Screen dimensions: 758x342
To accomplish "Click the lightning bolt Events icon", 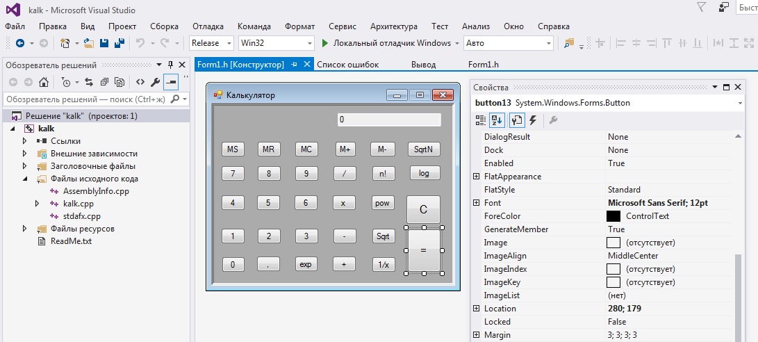I will [533, 120].
